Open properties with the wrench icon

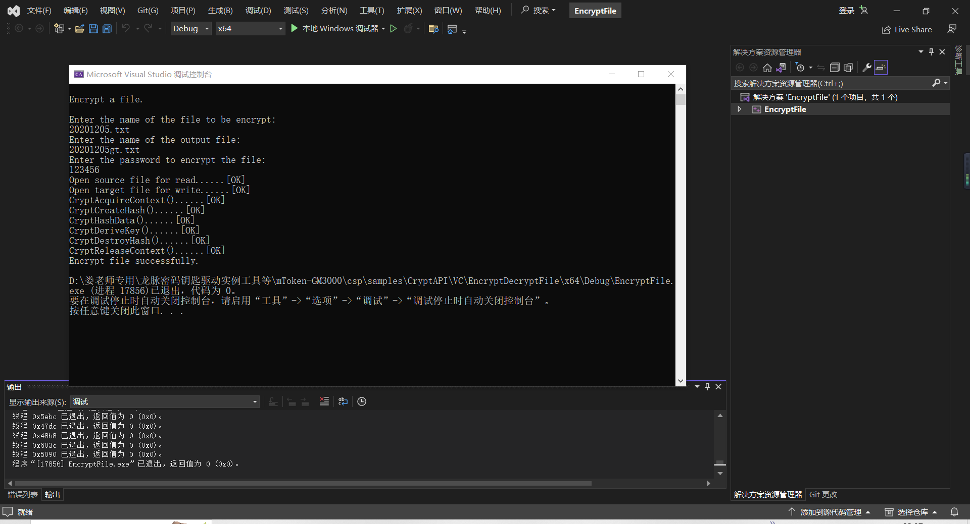(x=867, y=68)
